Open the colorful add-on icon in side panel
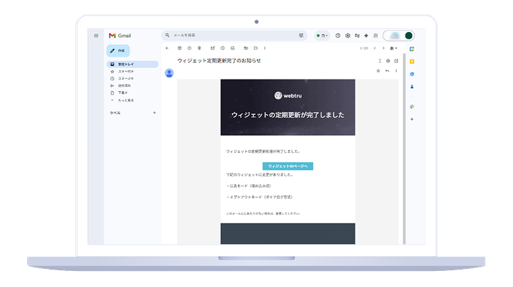This screenshot has width=513, height=287. 412,107
